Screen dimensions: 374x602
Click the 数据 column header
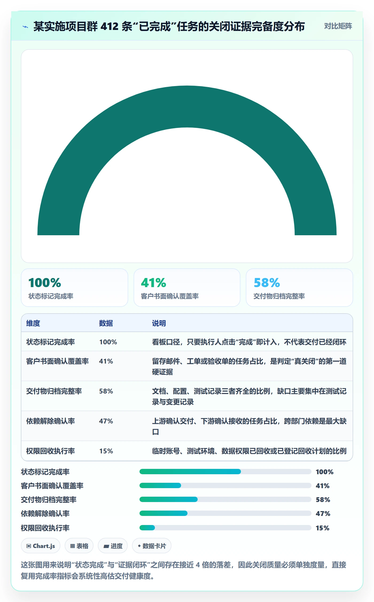coord(106,323)
